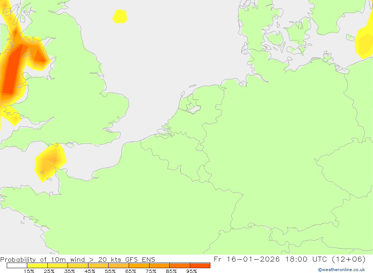Viewport: 373px width, 273px height.
Task: Click the '35%' legend label
Action: tap(69, 271)
